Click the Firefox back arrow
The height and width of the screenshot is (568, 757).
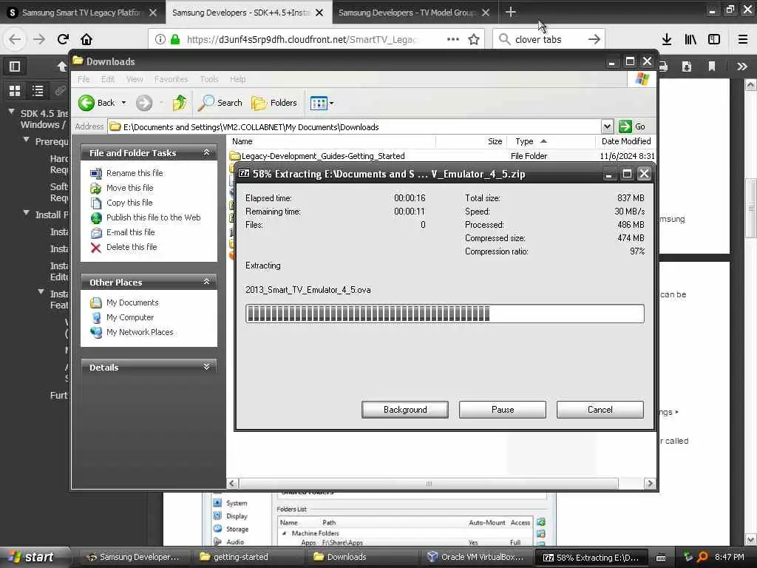(15, 39)
